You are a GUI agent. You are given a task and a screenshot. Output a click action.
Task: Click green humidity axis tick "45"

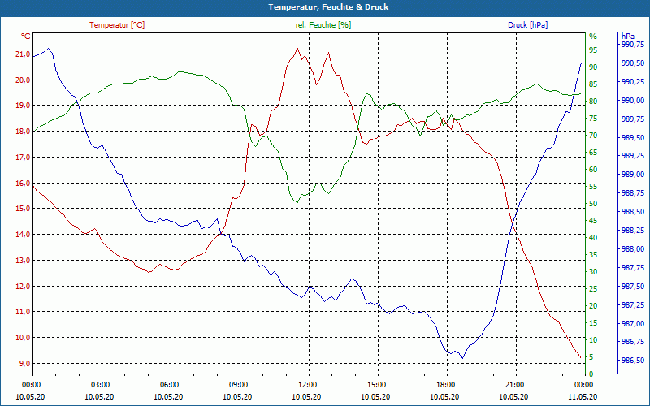pos(593,221)
